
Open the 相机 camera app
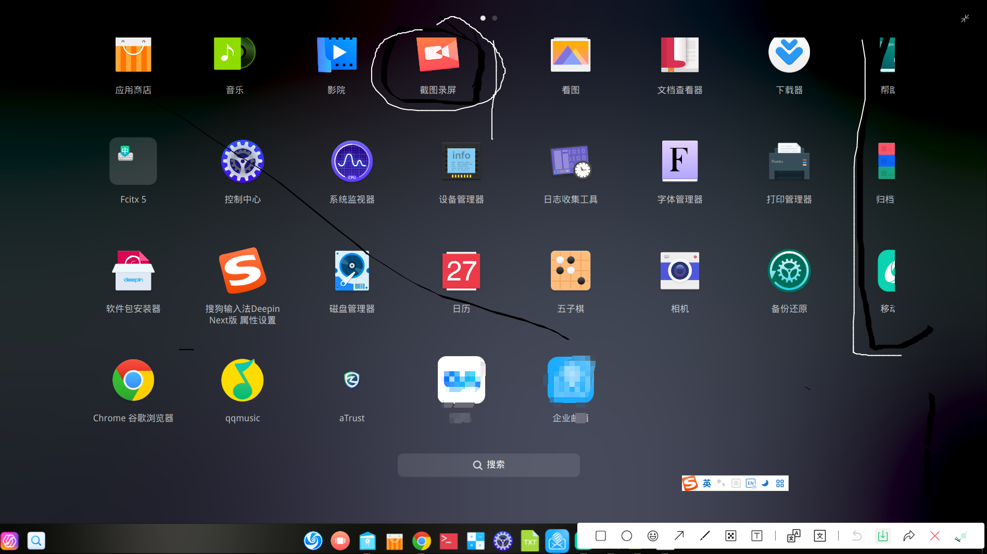680,271
